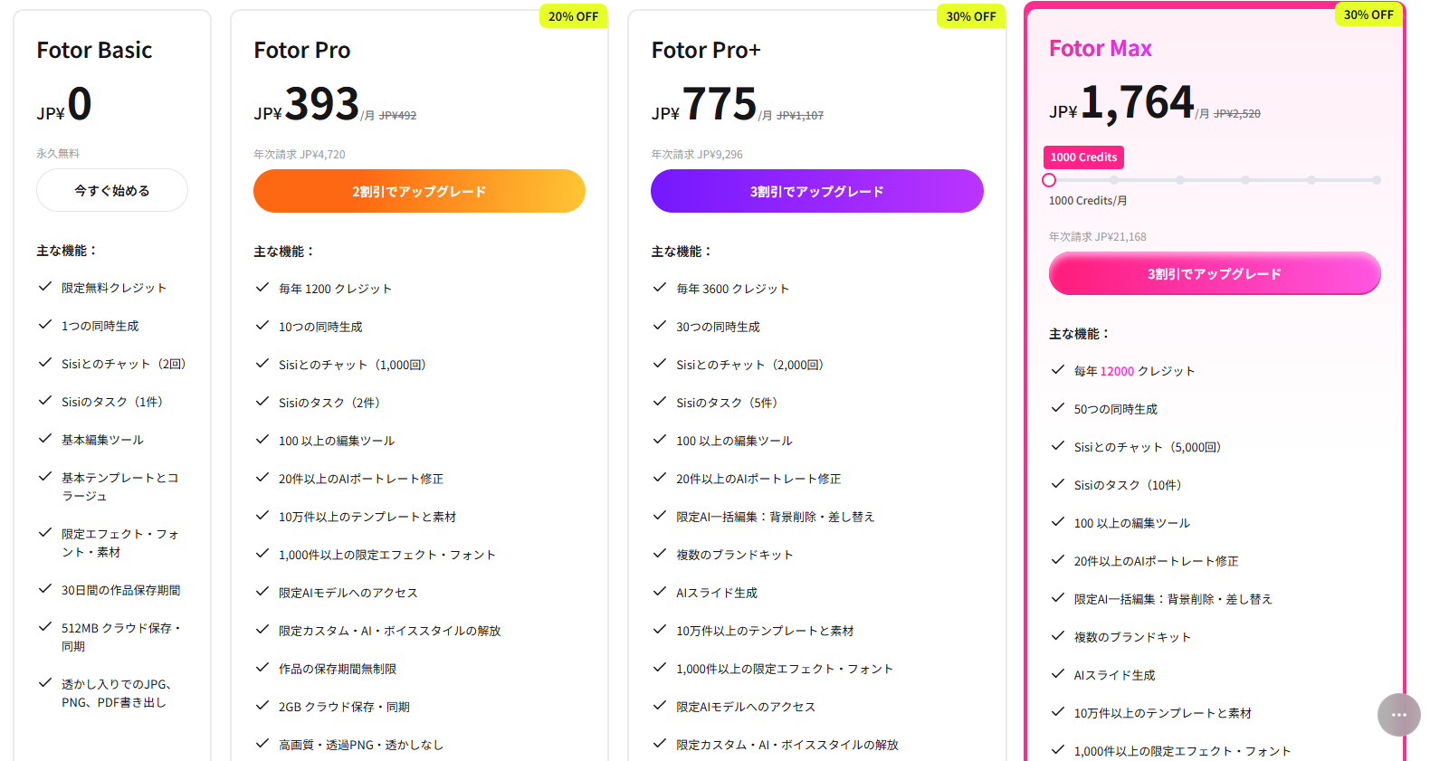Click "3割引でアップグレード" on Fotor Pro+
Screen dimensions: 1430x761
815,191
